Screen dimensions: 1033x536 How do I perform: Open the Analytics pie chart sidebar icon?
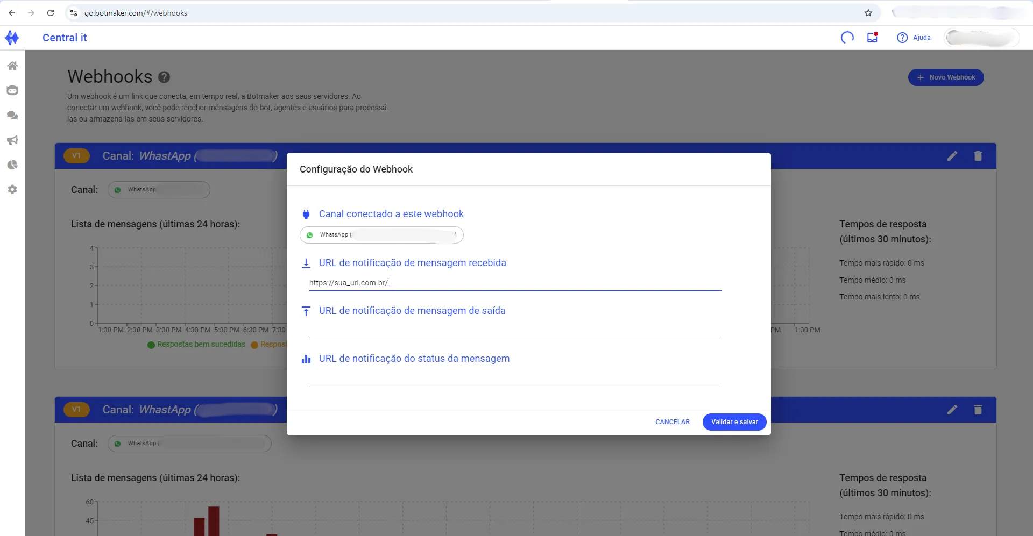(x=12, y=165)
